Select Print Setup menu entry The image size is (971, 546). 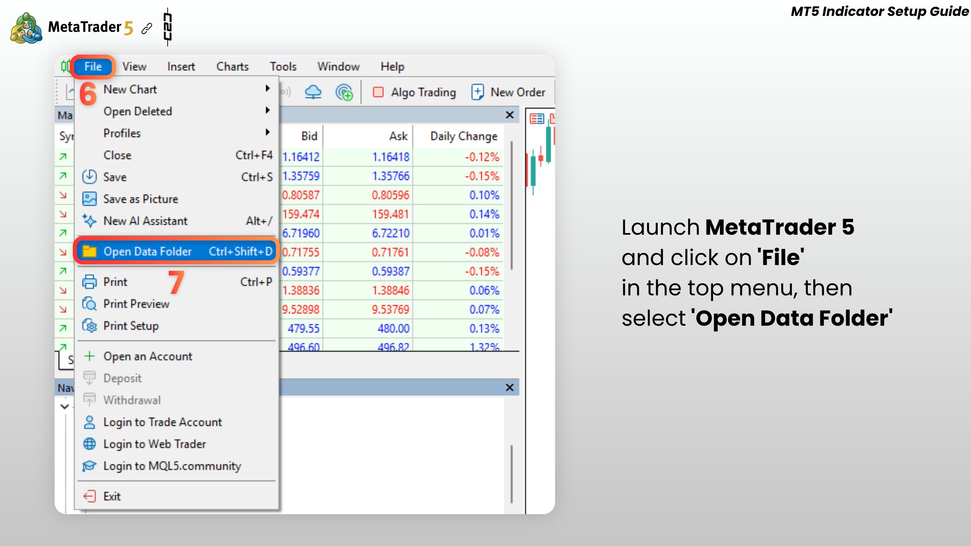(177, 326)
